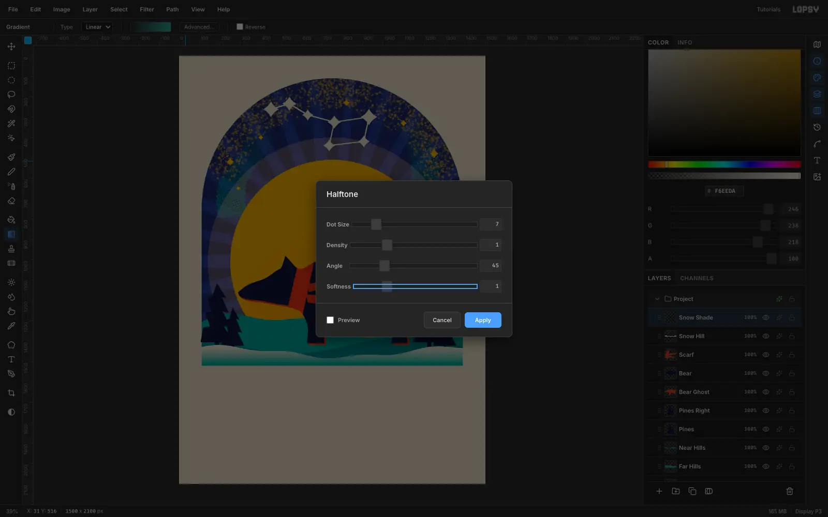Select the Lasso tool
The width and height of the screenshot is (828, 517).
11,95
